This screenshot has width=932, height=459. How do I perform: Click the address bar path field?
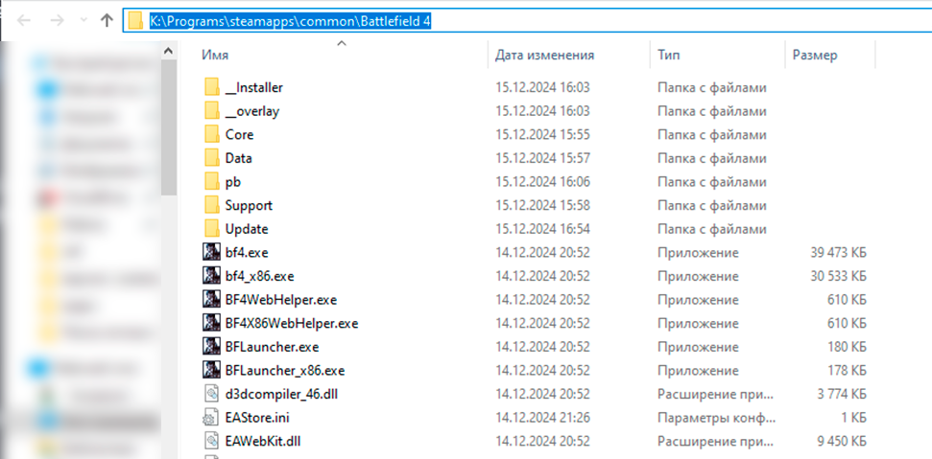click(526, 21)
